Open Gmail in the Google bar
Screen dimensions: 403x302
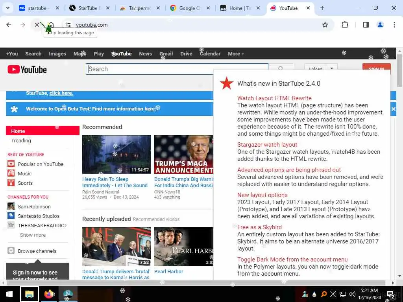tap(166, 53)
